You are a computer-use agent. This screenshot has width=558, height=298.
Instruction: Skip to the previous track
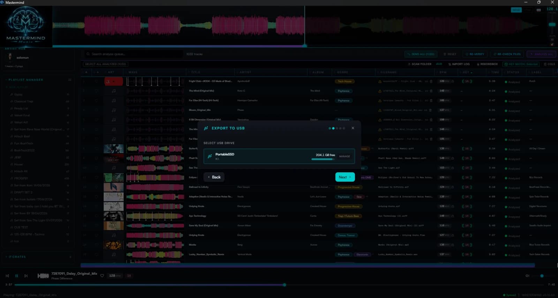point(7,276)
